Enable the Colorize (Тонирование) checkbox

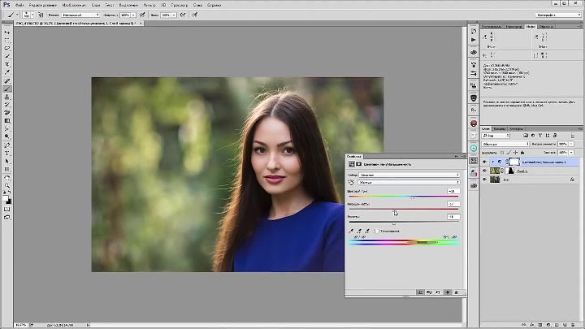click(379, 232)
